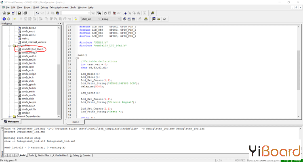Click the Save floppy disk icon
Image resolution: width=303 pixels, height=162 pixels.
tap(19, 13)
